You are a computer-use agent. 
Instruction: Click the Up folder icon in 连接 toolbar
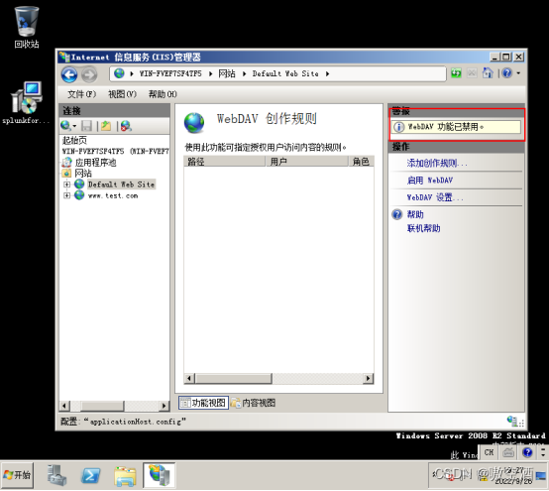(x=106, y=125)
